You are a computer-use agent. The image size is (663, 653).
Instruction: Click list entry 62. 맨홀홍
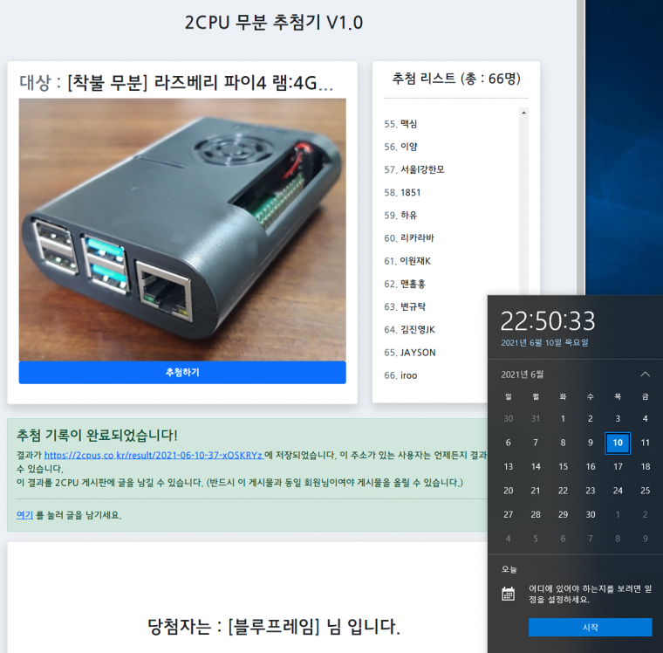pyautogui.click(x=405, y=284)
